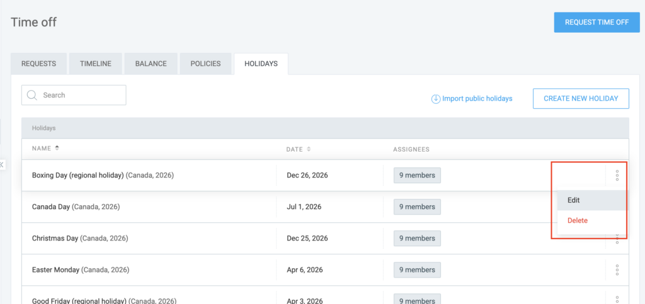Click the import download circle icon
Viewport: 645px width, 304px height.
pyautogui.click(x=436, y=99)
